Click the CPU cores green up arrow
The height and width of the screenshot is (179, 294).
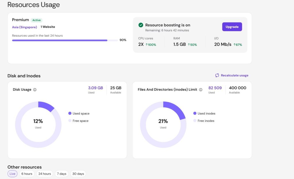point(147,45)
